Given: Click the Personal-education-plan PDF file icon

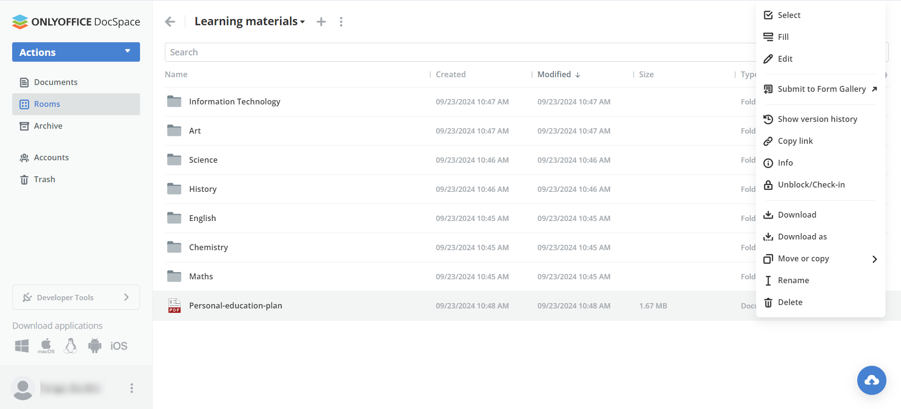Looking at the screenshot, I should click(x=174, y=306).
